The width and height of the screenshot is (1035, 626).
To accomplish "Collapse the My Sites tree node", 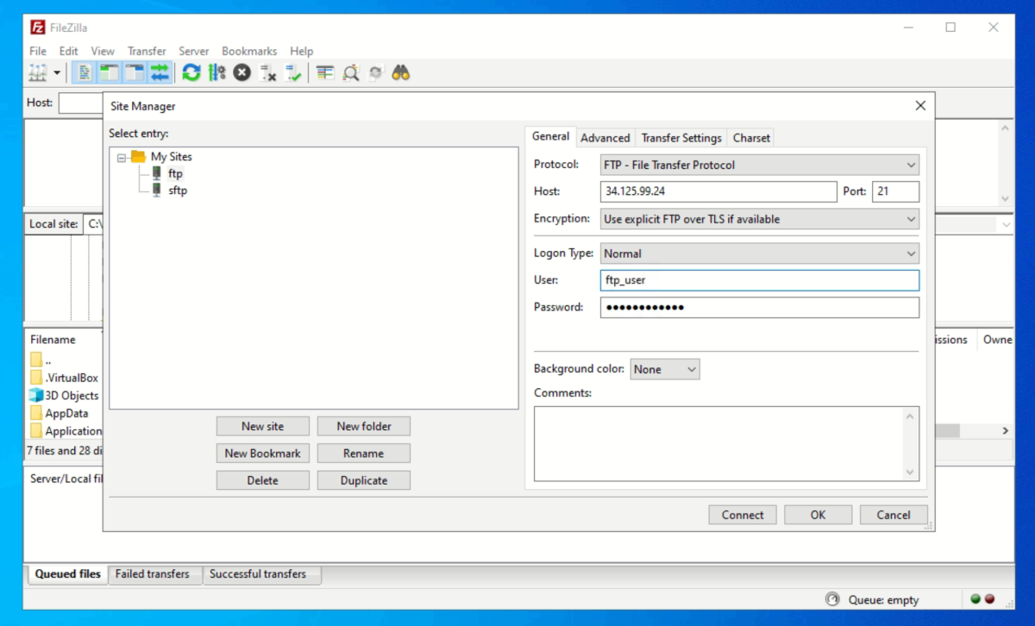I will 122,157.
